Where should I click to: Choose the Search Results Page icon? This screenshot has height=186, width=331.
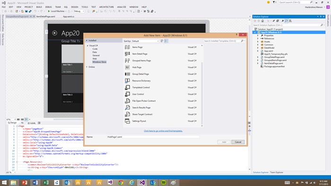127,108
